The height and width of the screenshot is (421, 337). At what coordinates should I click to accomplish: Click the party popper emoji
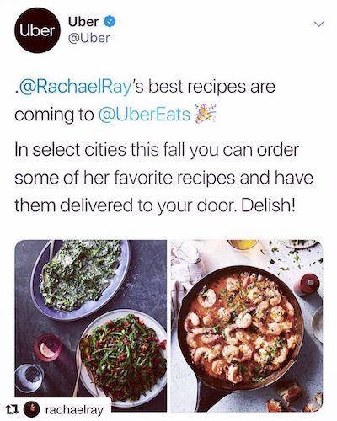click(x=205, y=114)
